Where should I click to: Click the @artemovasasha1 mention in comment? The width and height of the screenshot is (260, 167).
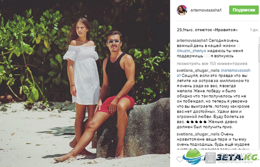click(236, 70)
